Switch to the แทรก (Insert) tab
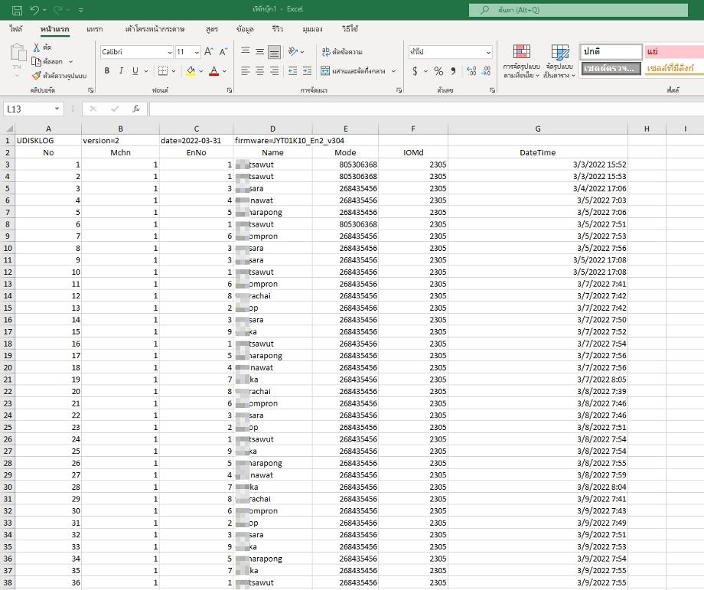 95,29
